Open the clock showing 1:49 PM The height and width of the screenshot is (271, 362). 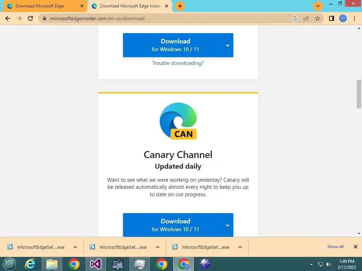[347, 264]
